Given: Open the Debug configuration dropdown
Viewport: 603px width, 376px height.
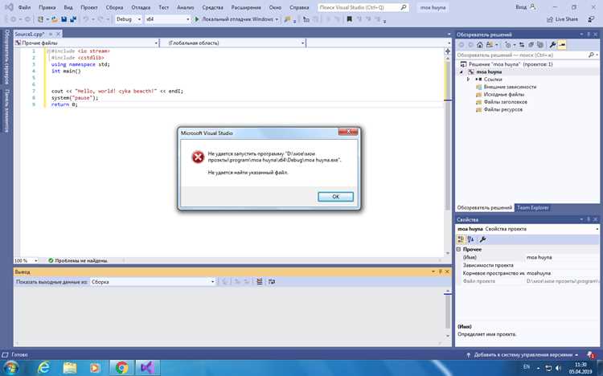Looking at the screenshot, I should 129,19.
